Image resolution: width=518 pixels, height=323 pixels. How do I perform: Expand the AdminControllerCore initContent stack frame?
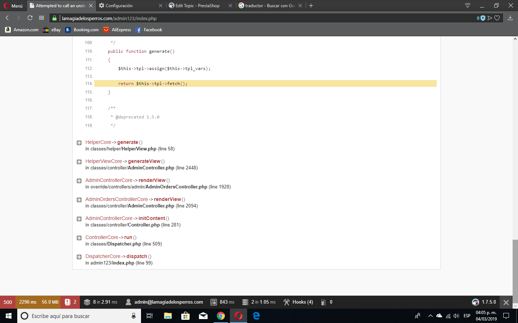[x=79, y=219]
